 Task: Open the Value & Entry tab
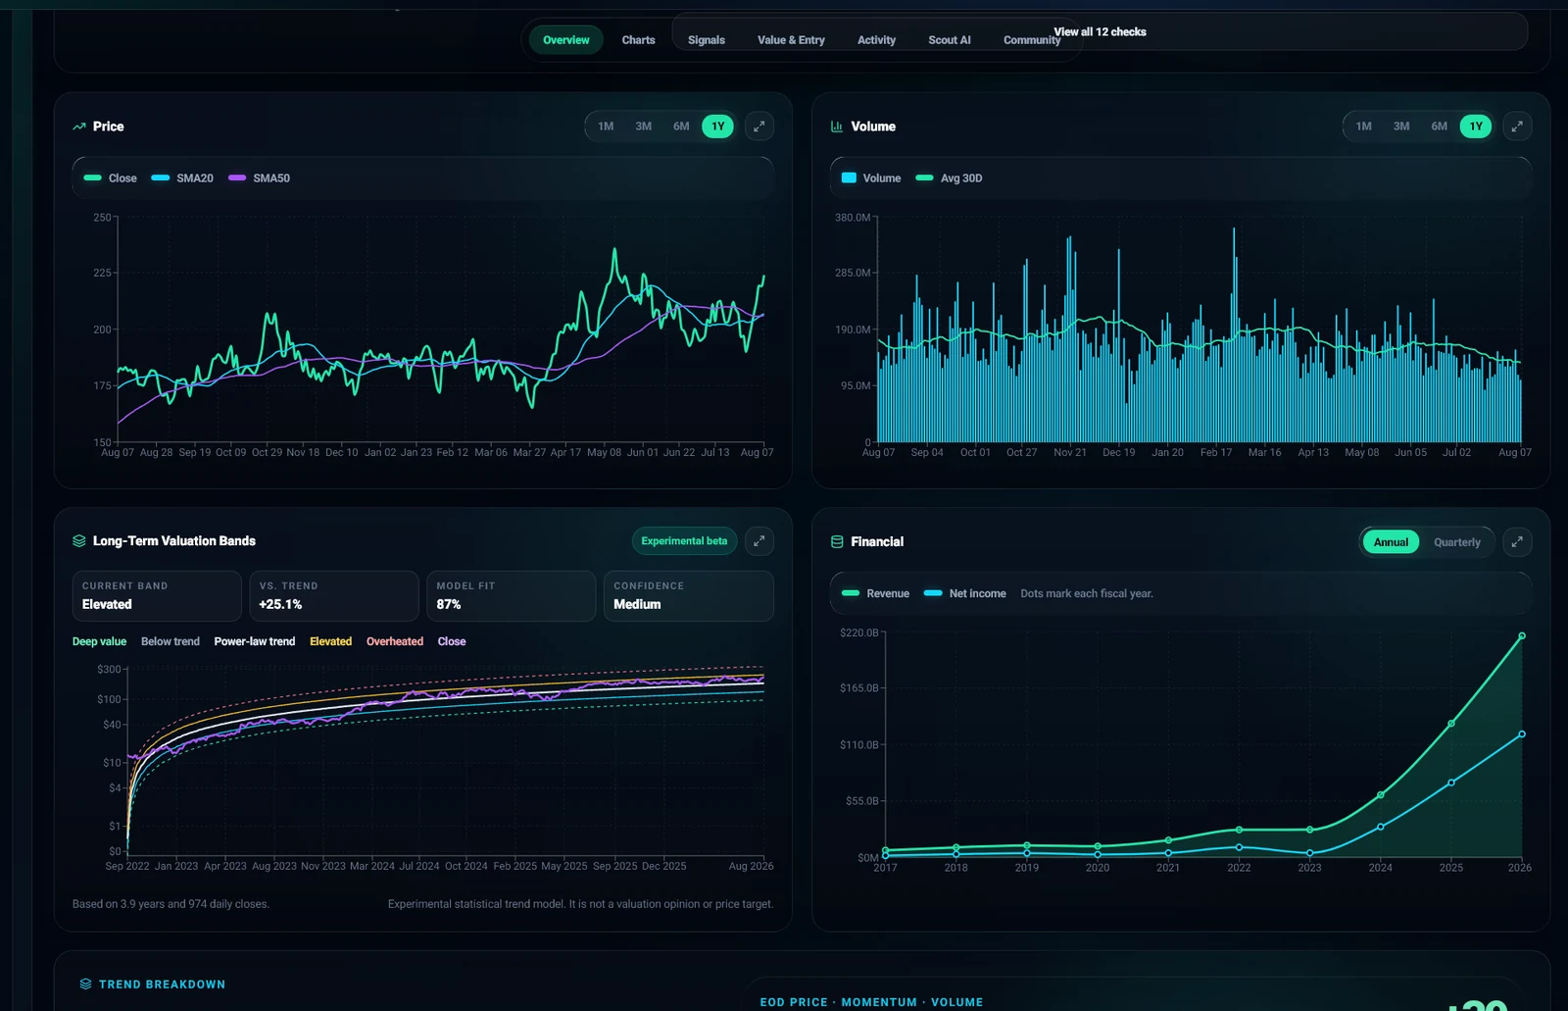791,40
